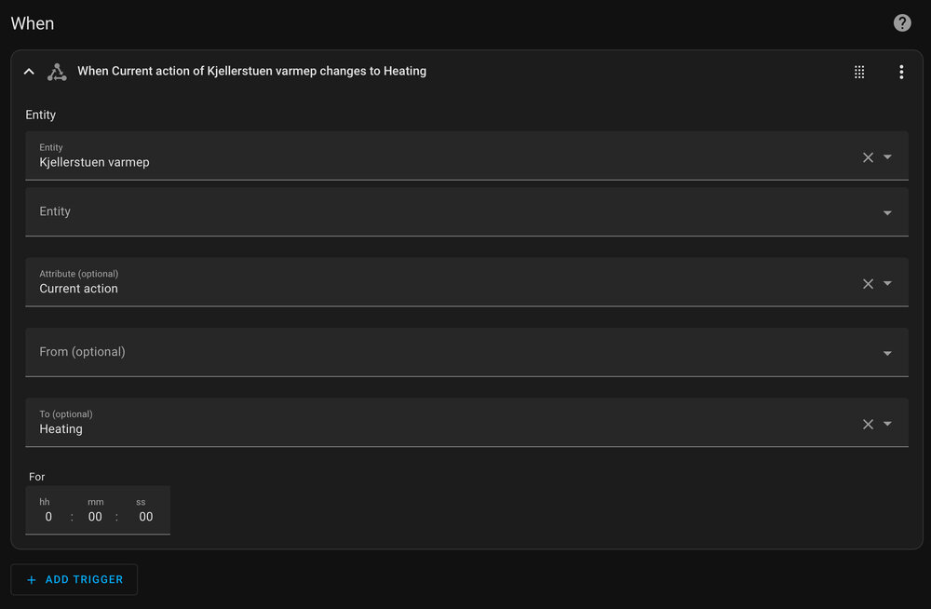Collapse the trigger card with the chevron
This screenshot has height=609, width=931.
pos(29,72)
